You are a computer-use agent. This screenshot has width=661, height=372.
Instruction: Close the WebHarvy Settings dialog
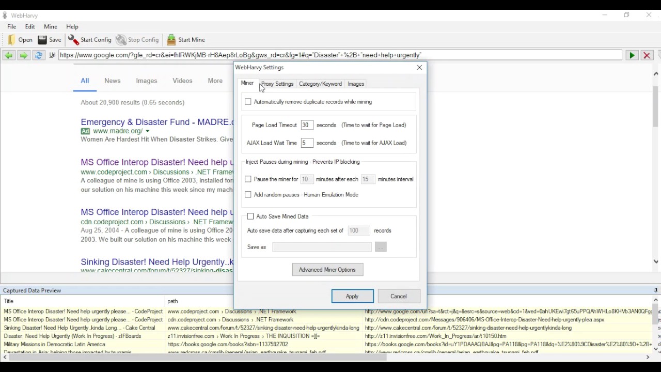click(x=419, y=67)
